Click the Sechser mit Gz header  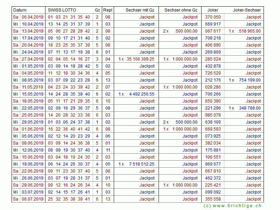[140, 10]
